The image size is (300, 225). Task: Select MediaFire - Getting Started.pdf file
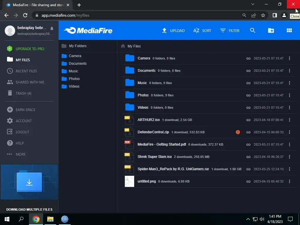(162, 144)
